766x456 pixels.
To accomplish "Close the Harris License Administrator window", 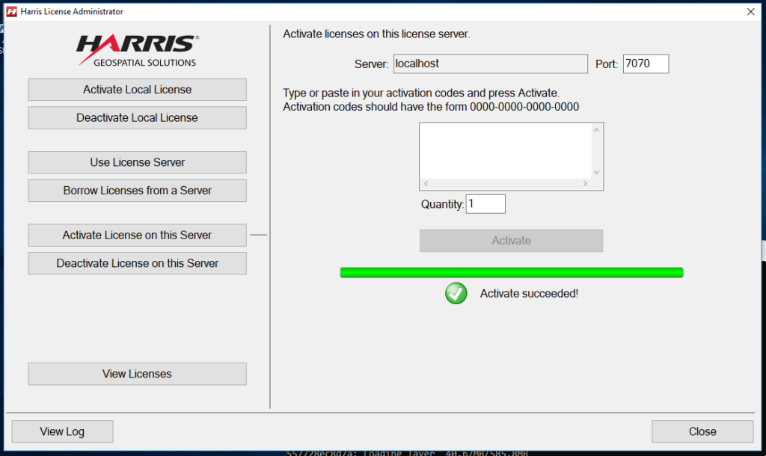I will pyautogui.click(x=751, y=12).
